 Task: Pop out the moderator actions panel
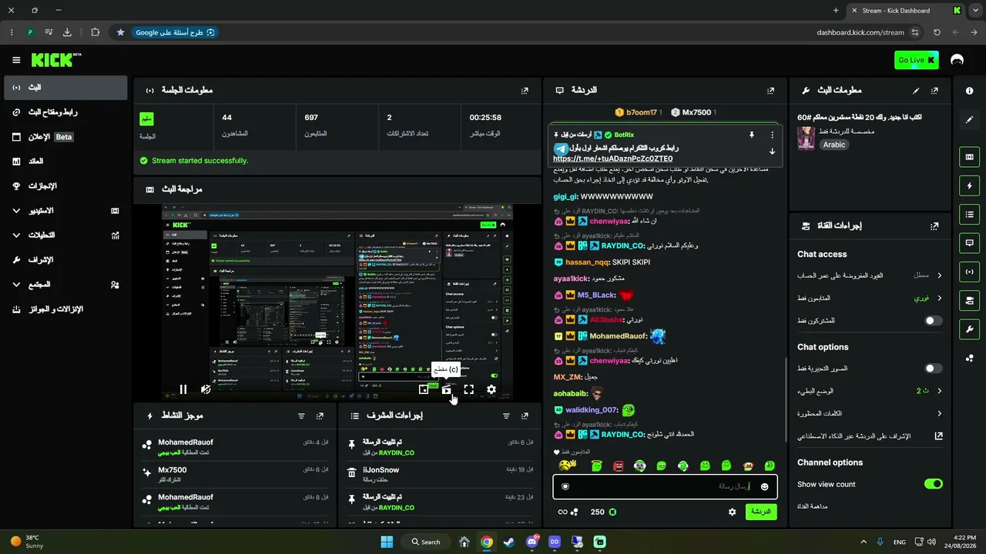[x=525, y=415]
